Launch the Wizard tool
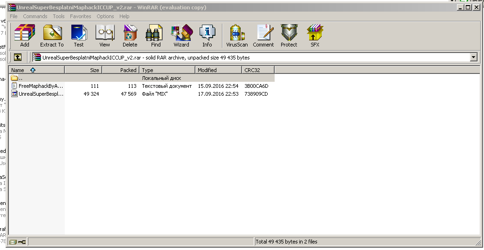The height and width of the screenshot is (250, 484). pos(181,36)
